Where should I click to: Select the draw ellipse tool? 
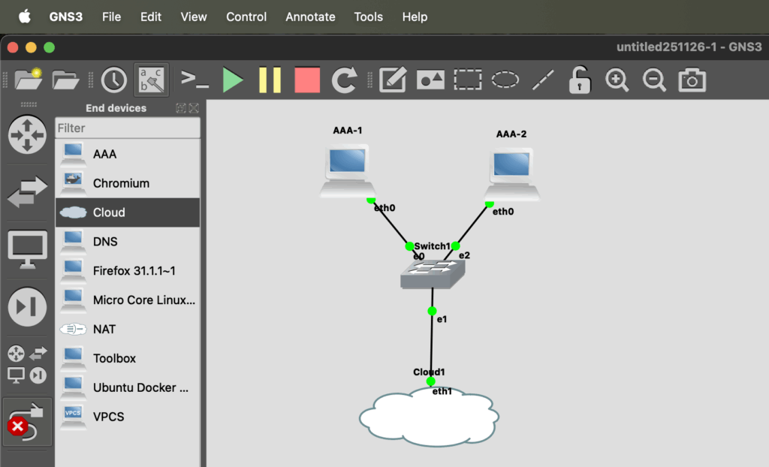click(x=505, y=80)
